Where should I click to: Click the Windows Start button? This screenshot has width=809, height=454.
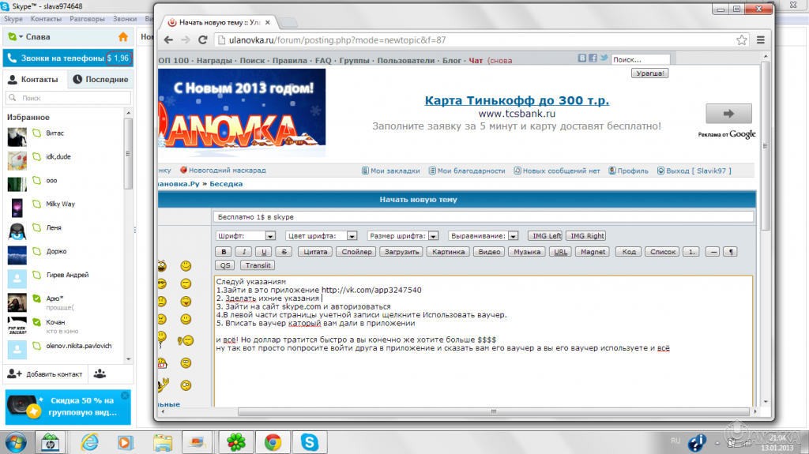tap(16, 443)
